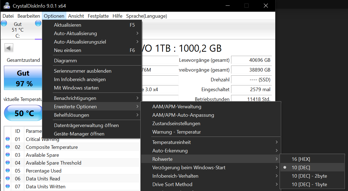Select the 10 [DEC] raw values option
This screenshot has width=348, height=191.
[x=301, y=167]
